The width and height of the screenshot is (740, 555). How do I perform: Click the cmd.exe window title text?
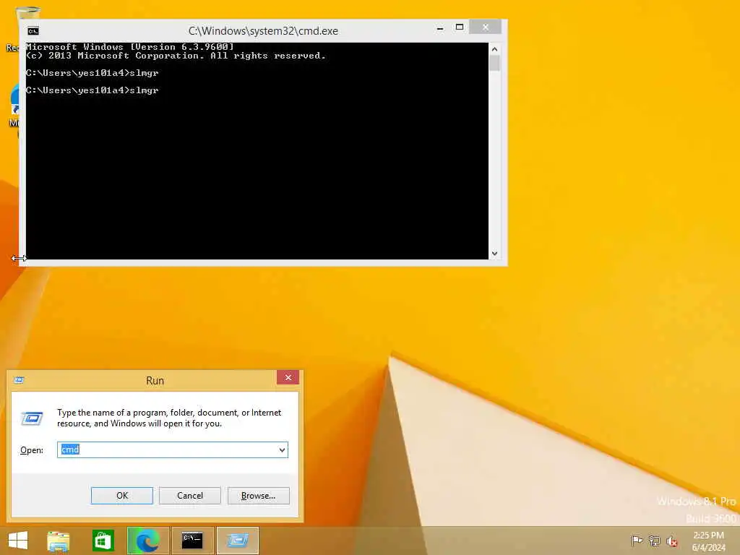point(263,31)
